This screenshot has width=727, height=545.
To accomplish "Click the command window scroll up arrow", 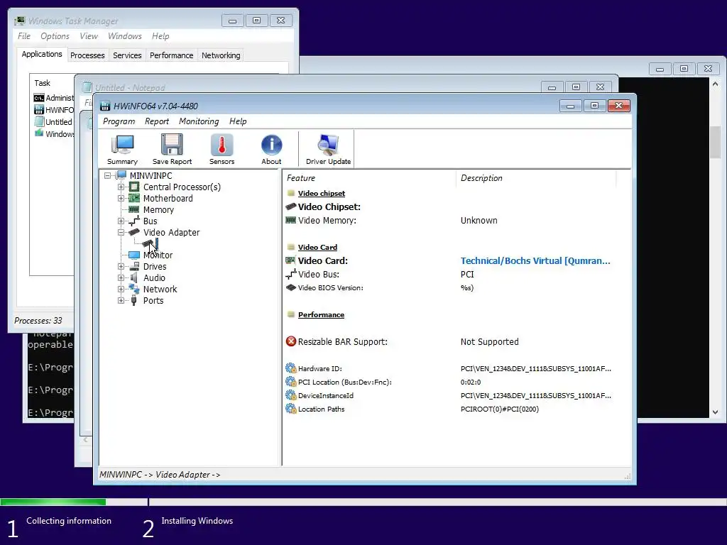I will [x=715, y=84].
